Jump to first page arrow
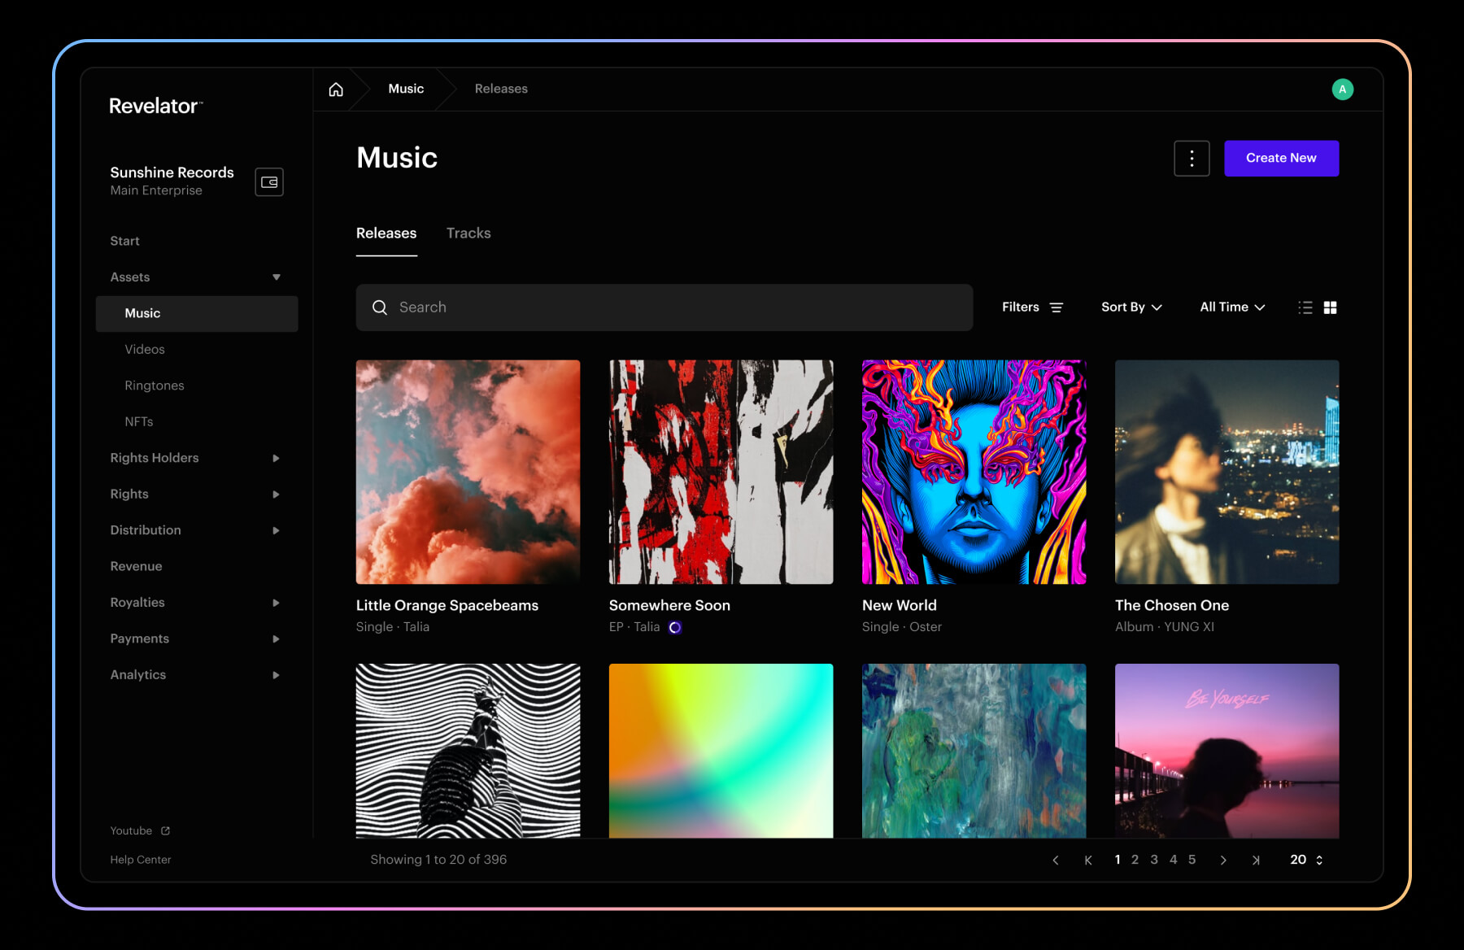Screen dimensions: 1464x950 click(x=1087, y=861)
